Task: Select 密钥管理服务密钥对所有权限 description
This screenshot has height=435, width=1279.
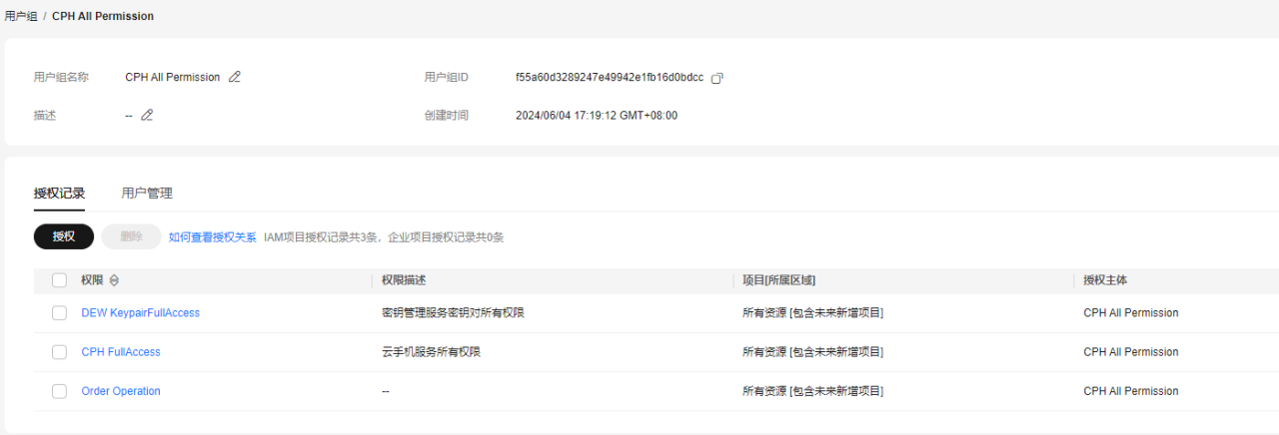Action: (454, 313)
